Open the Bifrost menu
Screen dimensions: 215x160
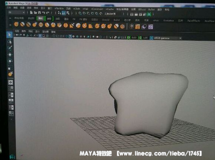(142, 10)
